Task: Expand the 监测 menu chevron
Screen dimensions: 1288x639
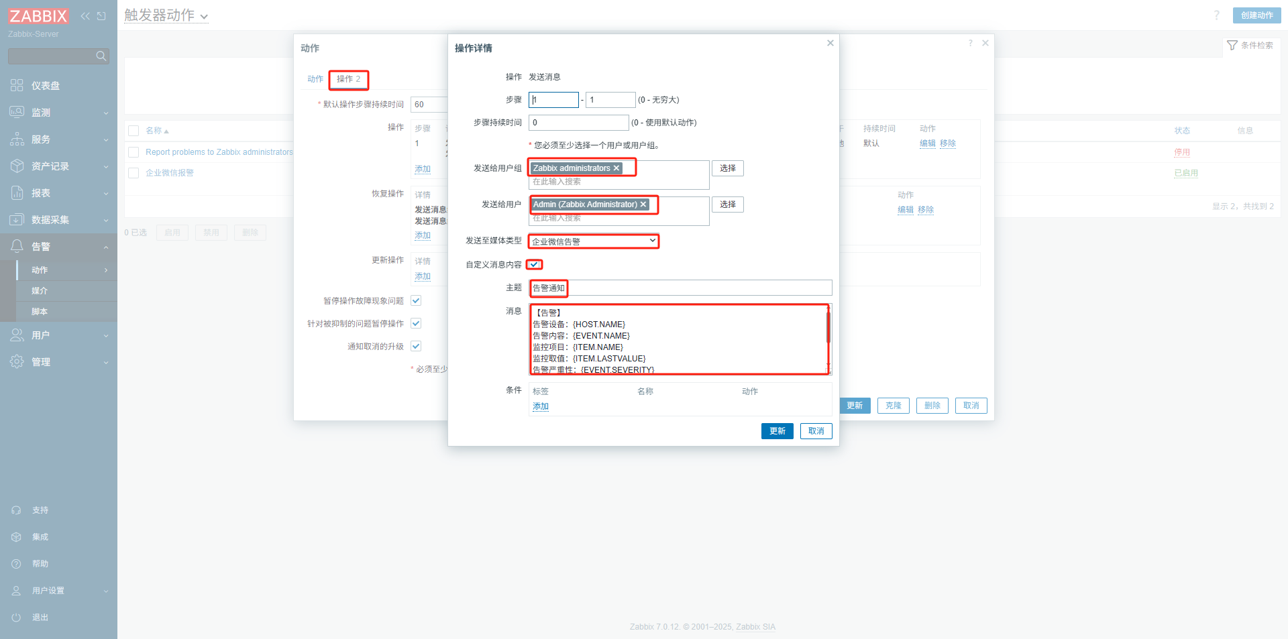Action: pyautogui.click(x=106, y=113)
